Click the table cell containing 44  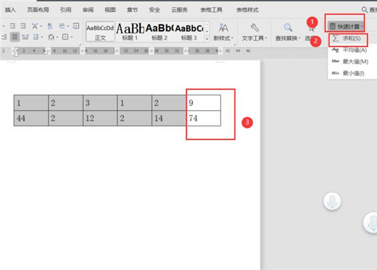click(x=31, y=118)
